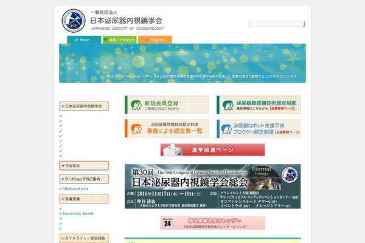Click the calendar 24 icon
This screenshot has height=243, width=365.
point(167,223)
